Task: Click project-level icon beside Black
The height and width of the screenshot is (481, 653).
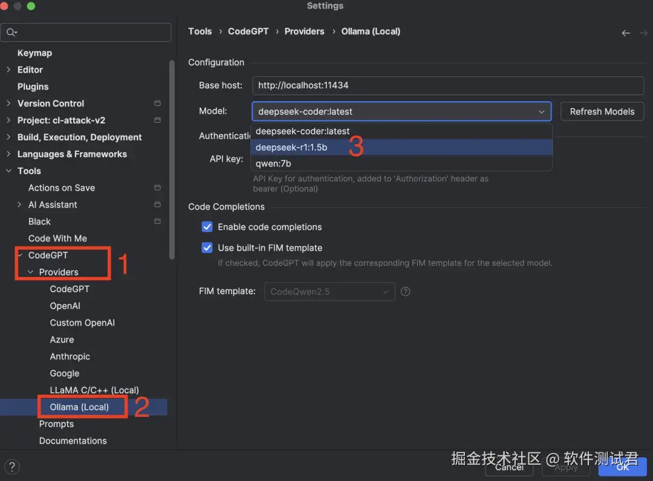Action: (157, 221)
